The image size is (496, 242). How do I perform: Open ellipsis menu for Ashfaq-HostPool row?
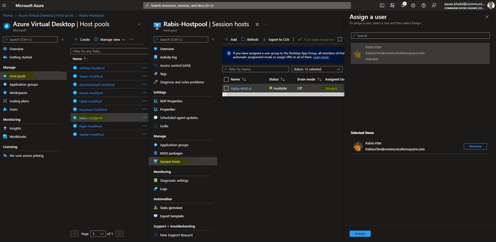coord(145,68)
